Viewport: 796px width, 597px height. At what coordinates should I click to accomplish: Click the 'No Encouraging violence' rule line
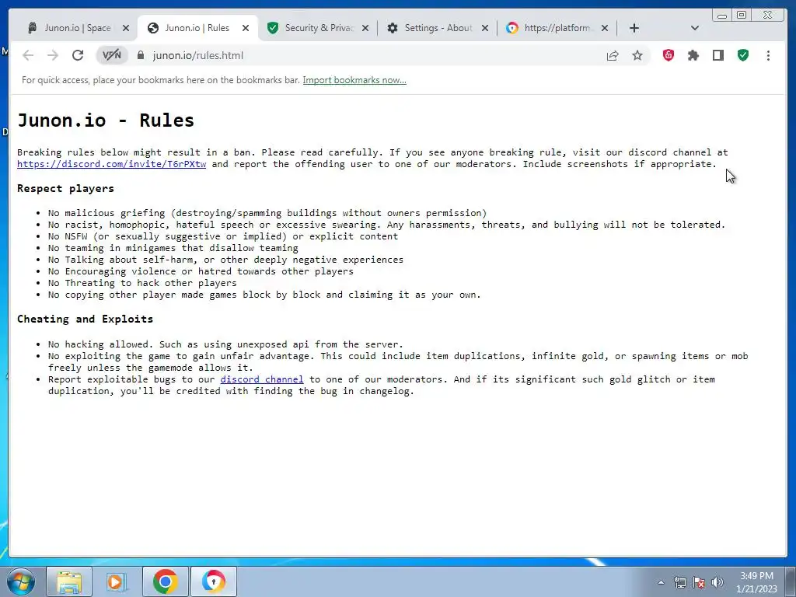(x=201, y=271)
